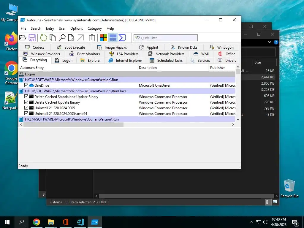Switch to the AppInit tab
Screen dimensions: 304x228
tap(148, 47)
